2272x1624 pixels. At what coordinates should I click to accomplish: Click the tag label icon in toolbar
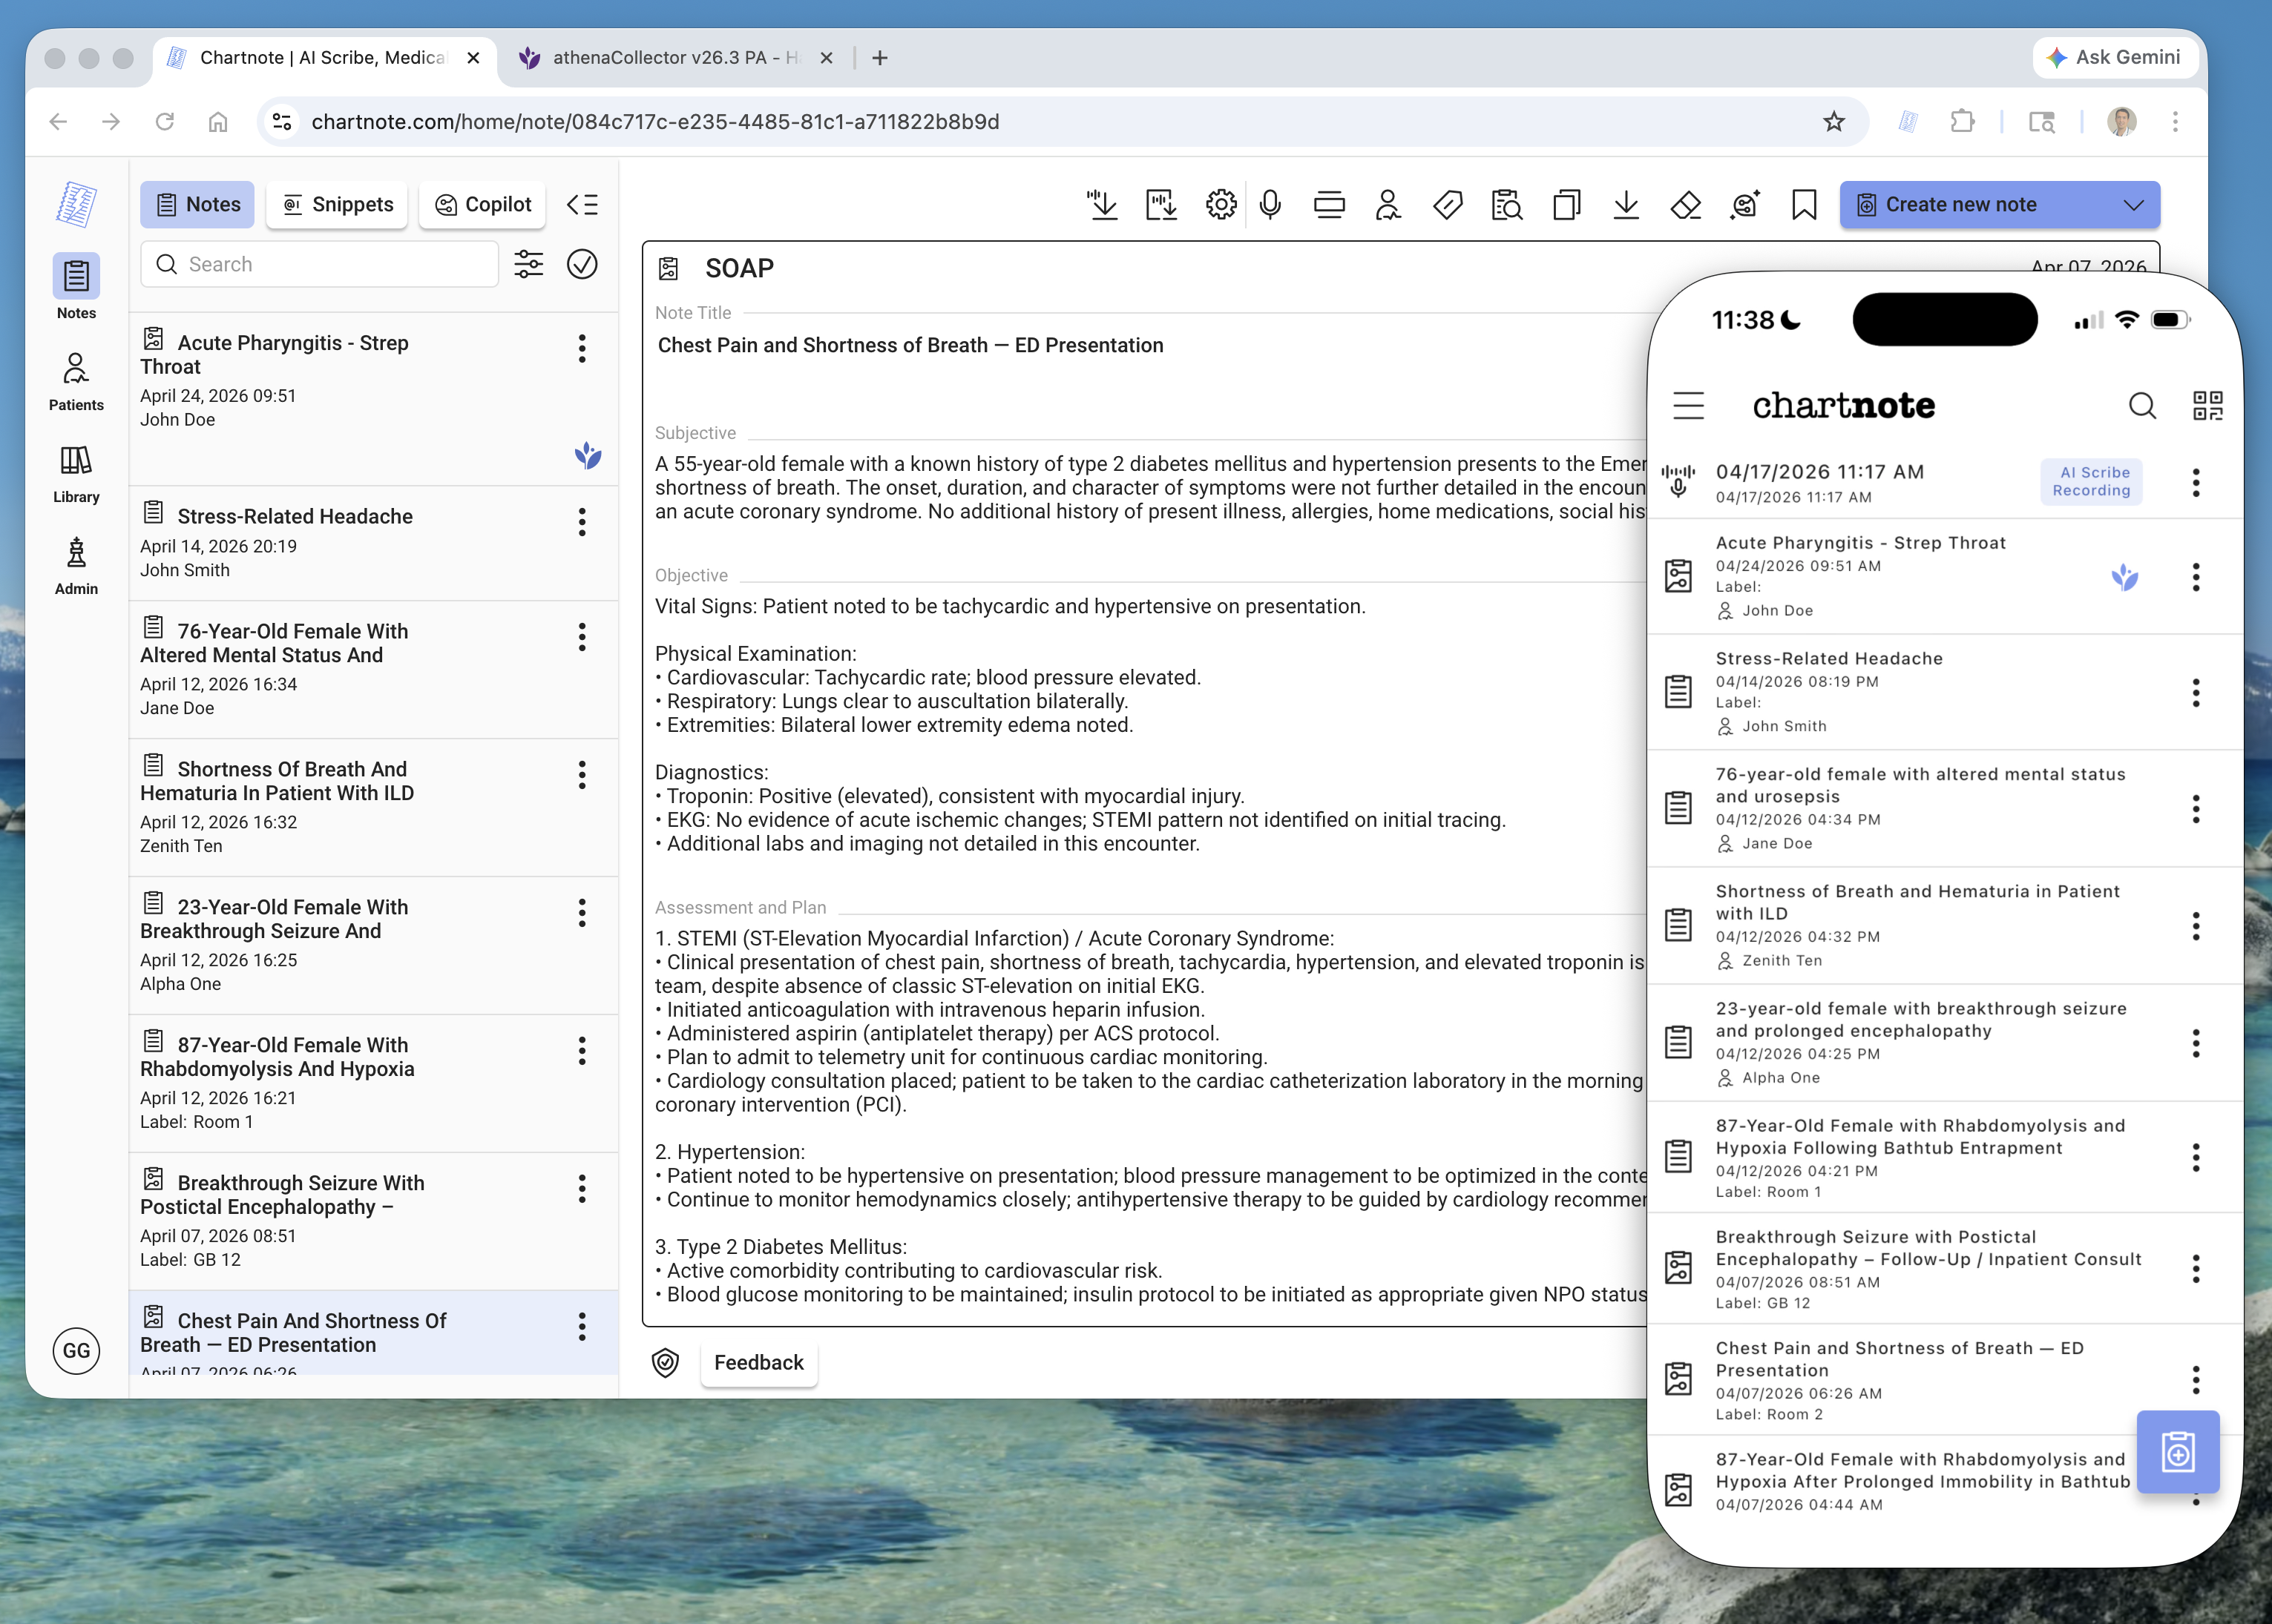1448,205
